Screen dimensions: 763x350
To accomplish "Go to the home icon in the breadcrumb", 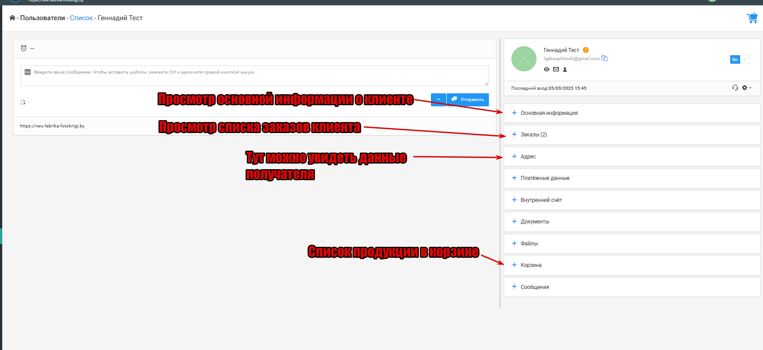I will tap(12, 18).
